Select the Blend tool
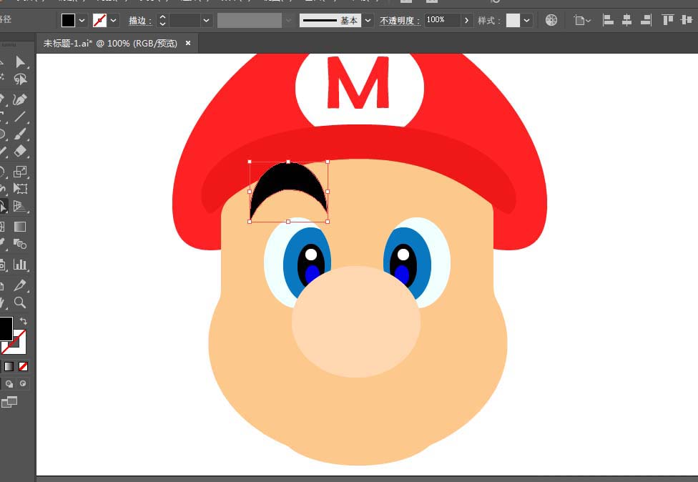This screenshot has width=698, height=482. point(20,244)
